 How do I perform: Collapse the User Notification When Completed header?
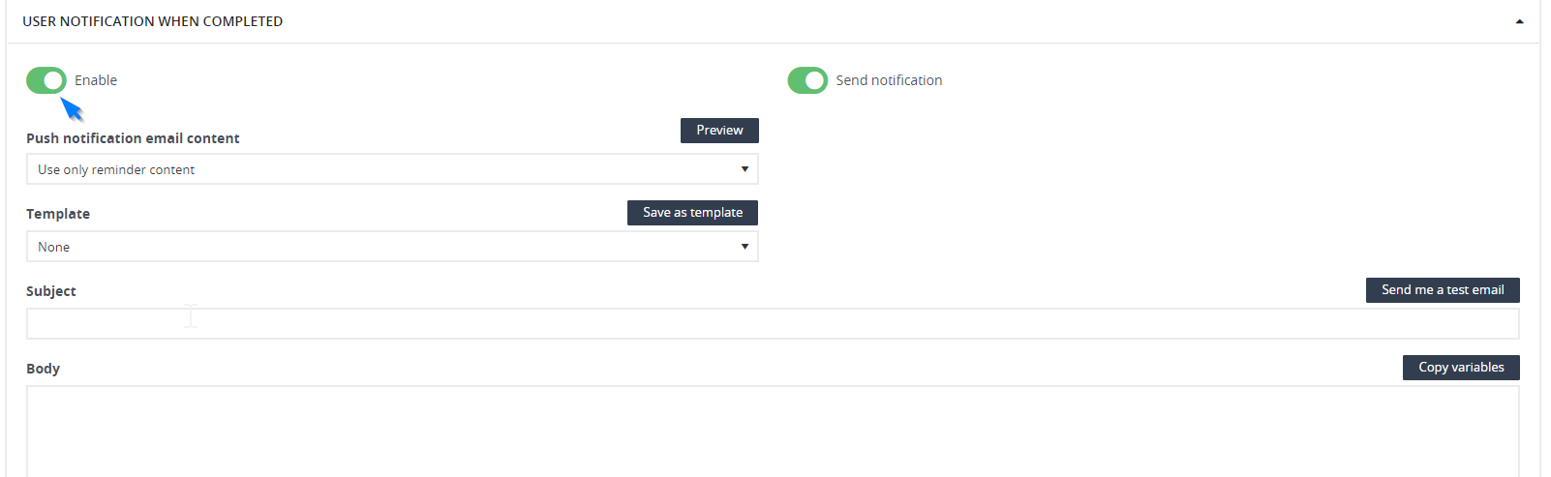pos(153,21)
